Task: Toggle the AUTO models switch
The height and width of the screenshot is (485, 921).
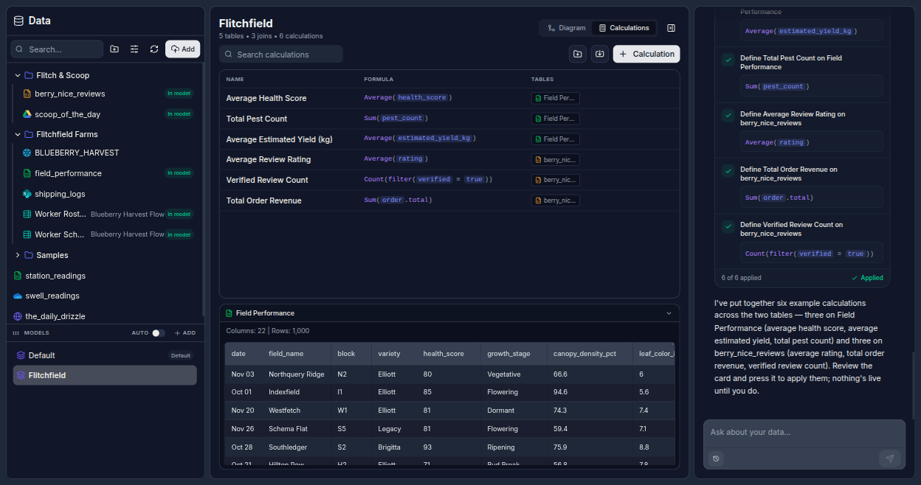Action: click(158, 333)
